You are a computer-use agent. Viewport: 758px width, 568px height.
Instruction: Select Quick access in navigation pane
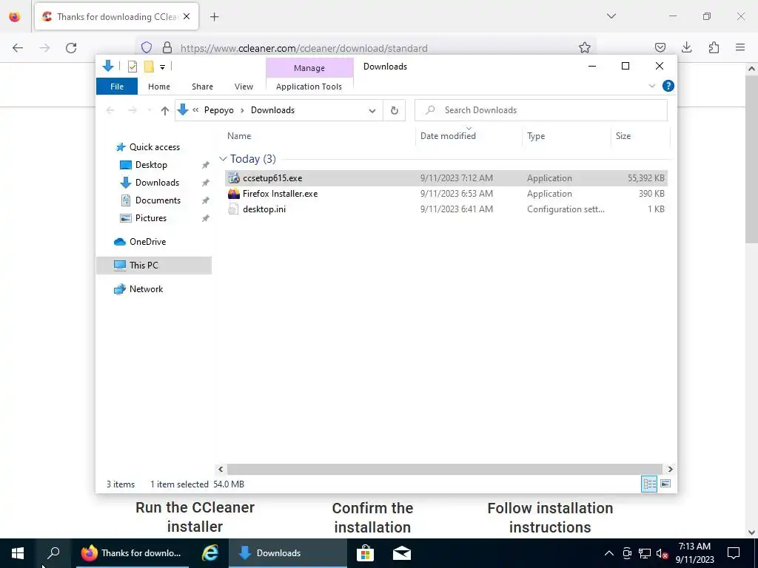point(154,147)
